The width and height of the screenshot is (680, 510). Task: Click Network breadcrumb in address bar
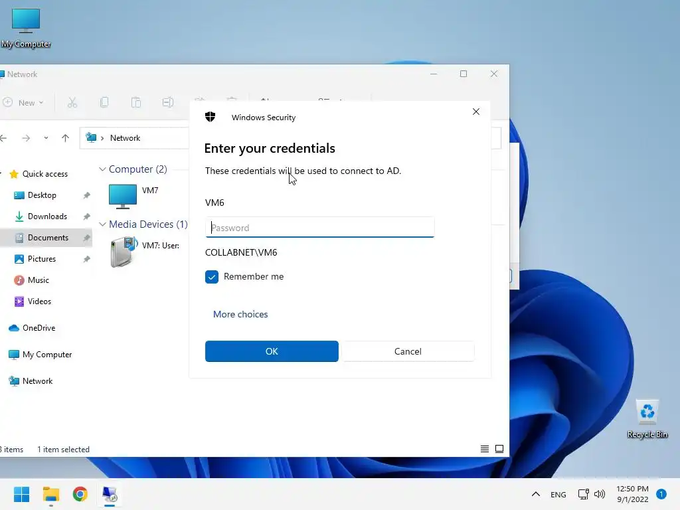[125, 138]
